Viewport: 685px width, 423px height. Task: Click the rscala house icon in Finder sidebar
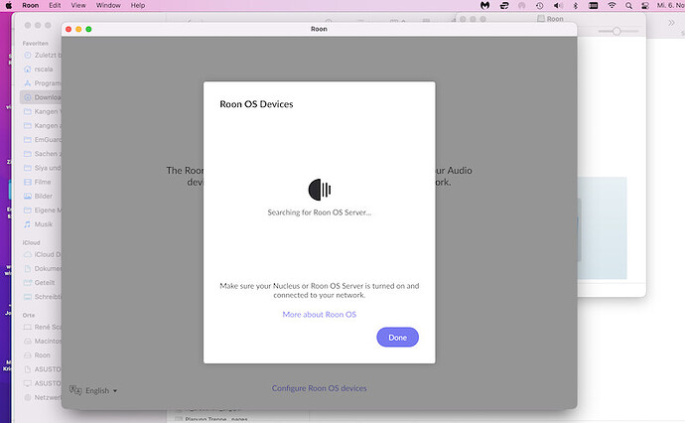(28, 70)
